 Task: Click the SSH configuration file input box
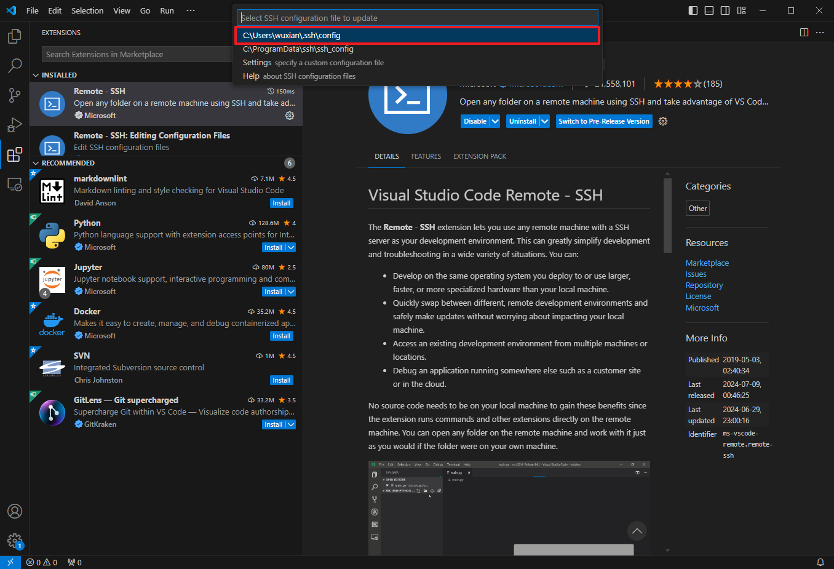(x=418, y=18)
